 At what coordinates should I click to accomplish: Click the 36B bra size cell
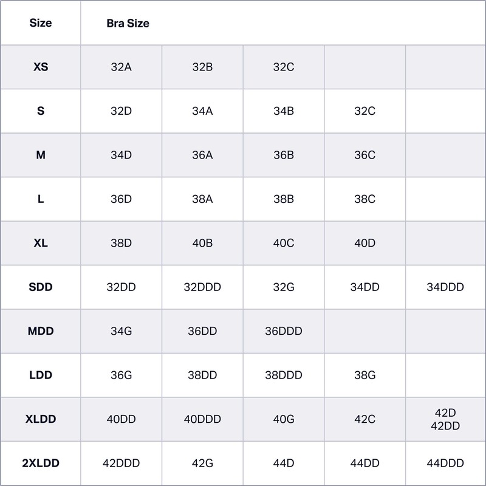[x=284, y=155]
